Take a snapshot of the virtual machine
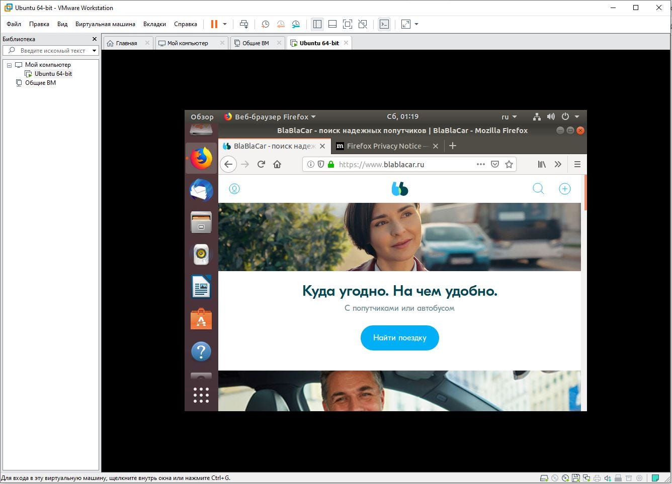This screenshot has width=672, height=484. (265, 24)
